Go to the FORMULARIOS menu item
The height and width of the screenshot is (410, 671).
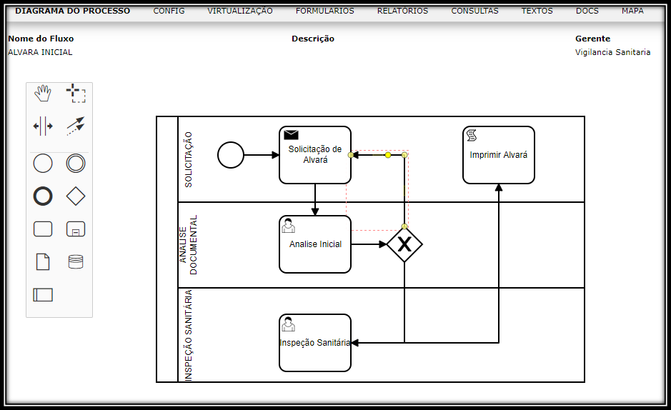[324, 11]
